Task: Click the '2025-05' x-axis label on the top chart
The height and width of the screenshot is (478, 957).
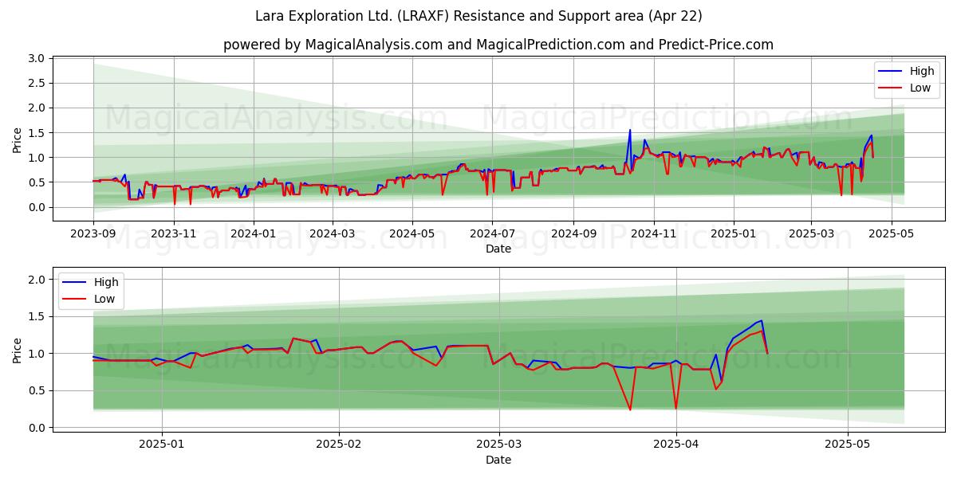Action: [890, 234]
